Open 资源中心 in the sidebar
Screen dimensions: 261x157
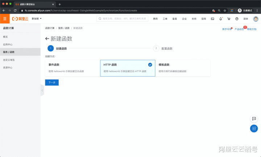click(x=8, y=67)
